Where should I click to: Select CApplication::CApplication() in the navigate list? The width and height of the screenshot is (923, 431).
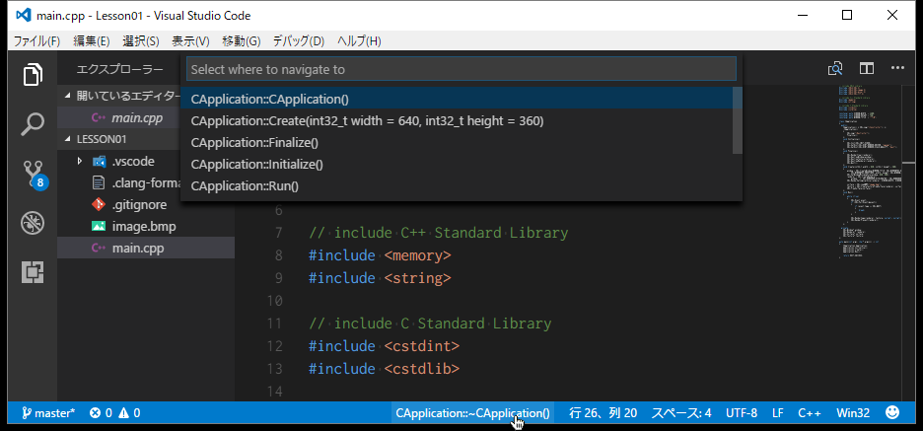coord(461,99)
